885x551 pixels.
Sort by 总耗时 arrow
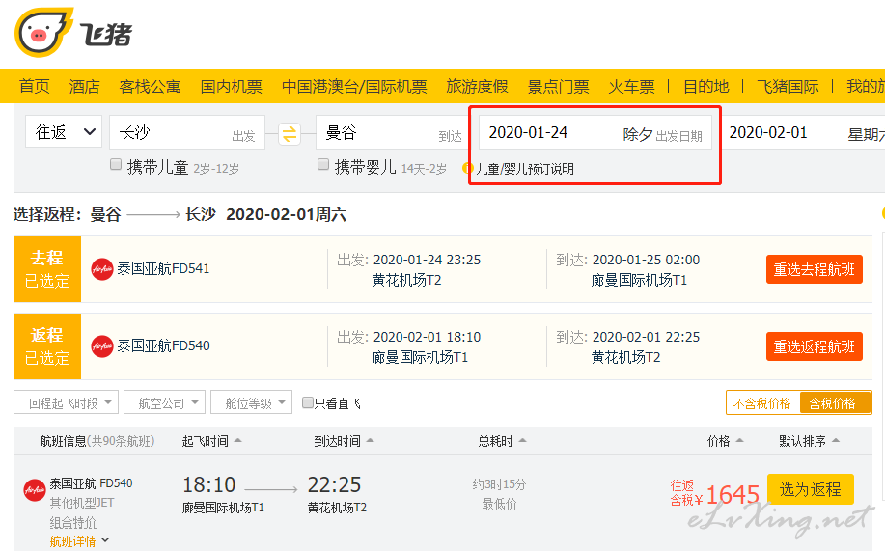tap(523, 440)
